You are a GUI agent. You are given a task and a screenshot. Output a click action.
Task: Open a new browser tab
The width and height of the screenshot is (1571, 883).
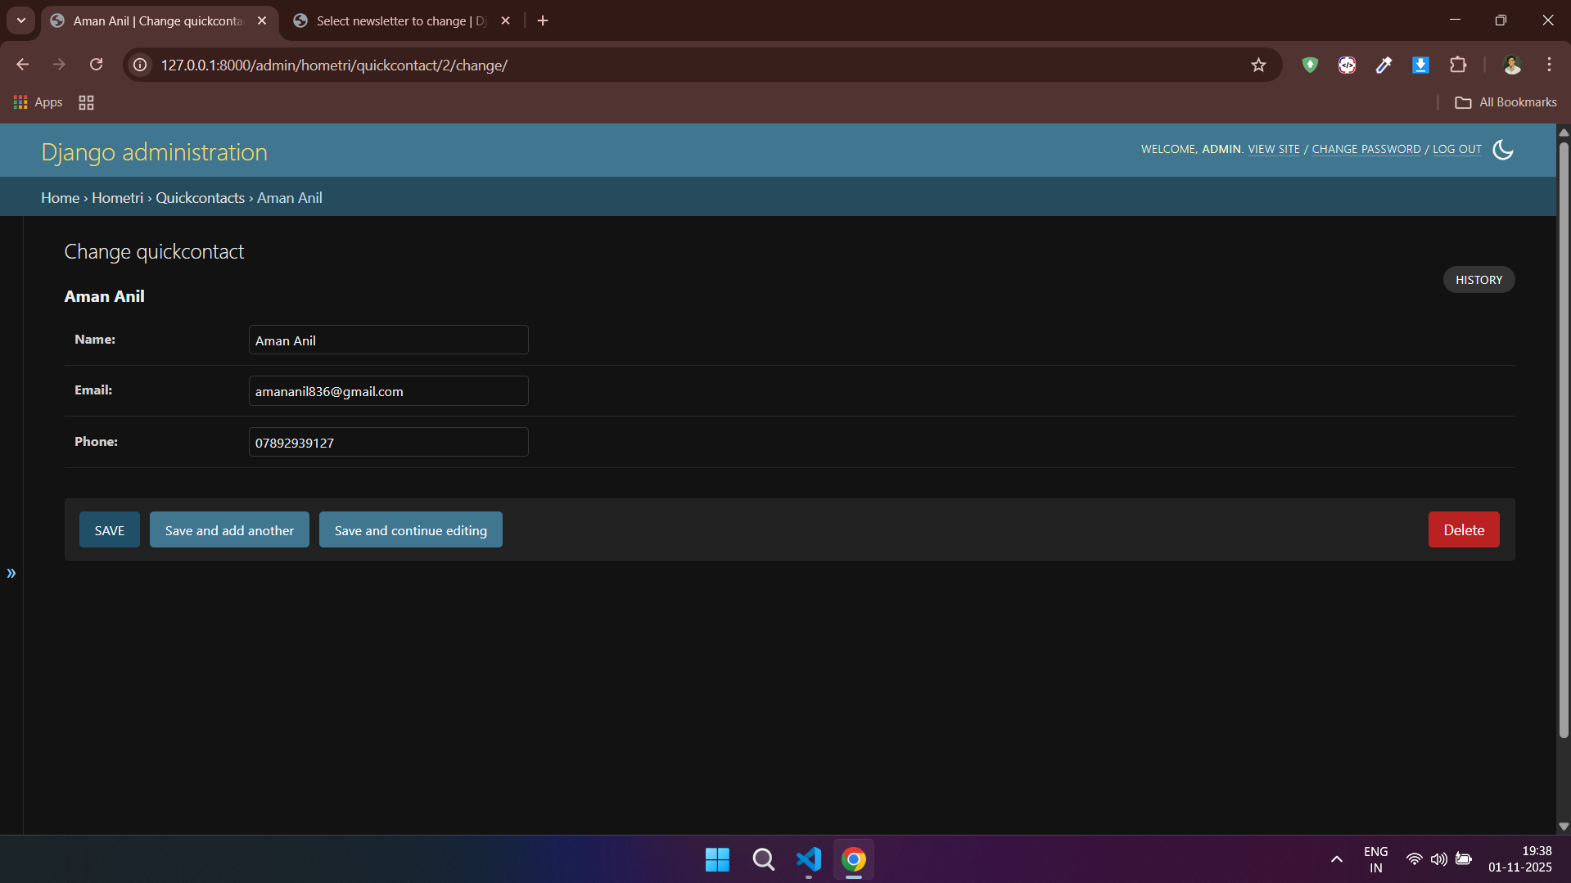543,20
